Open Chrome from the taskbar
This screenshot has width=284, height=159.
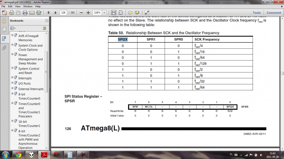[x=18, y=155]
